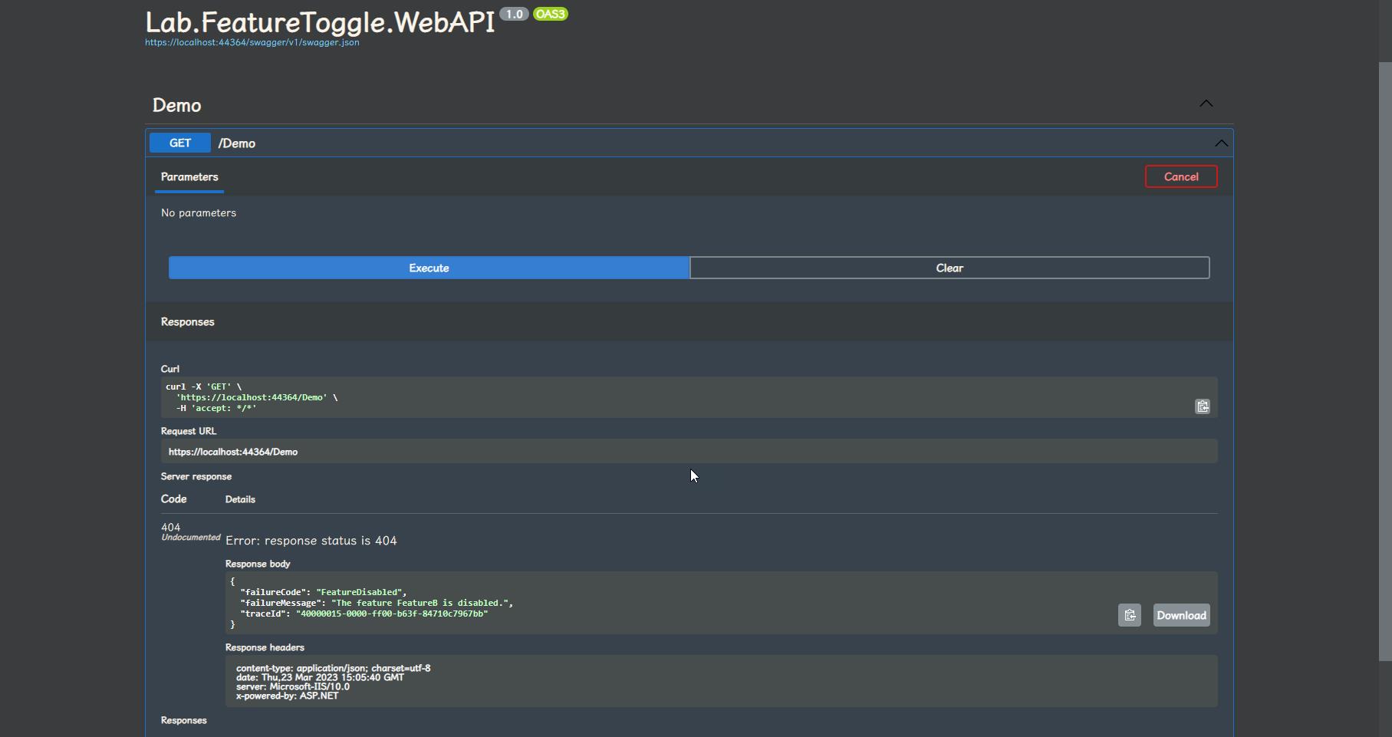Click the 1.0 version badge
This screenshot has height=737, width=1392.
pyautogui.click(x=512, y=13)
